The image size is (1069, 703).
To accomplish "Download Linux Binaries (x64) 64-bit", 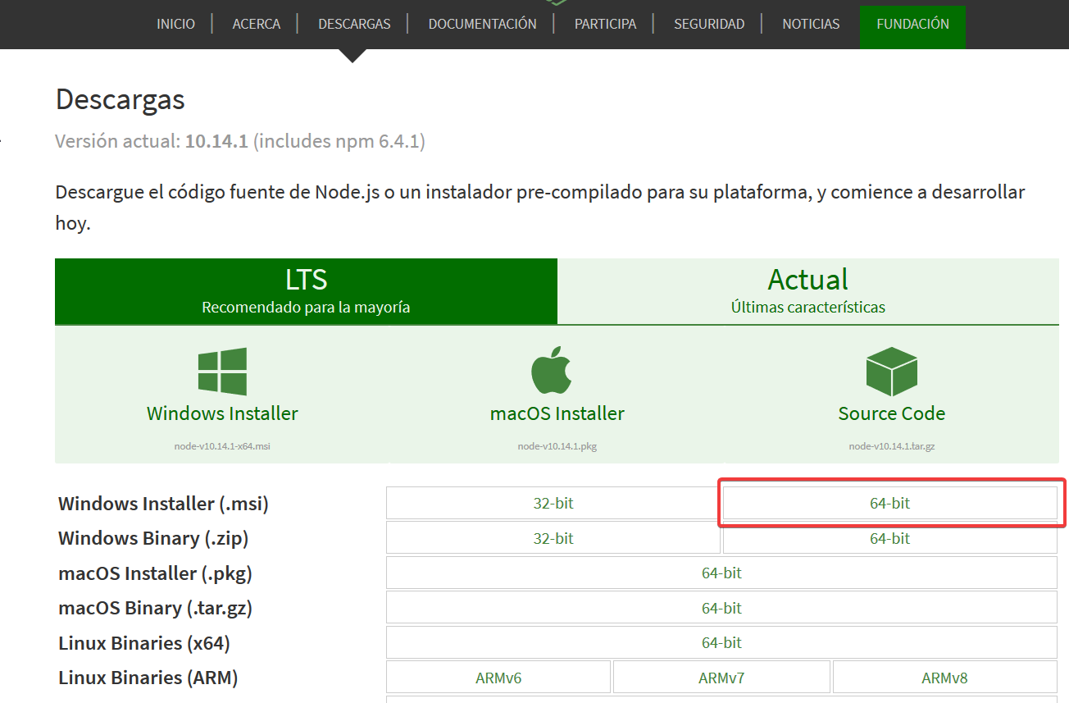I will [x=721, y=642].
